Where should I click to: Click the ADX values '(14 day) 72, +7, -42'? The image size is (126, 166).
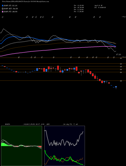(x=70, y=124)
